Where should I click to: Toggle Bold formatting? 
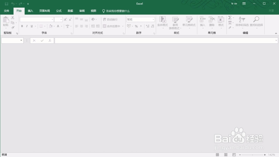(22, 26)
